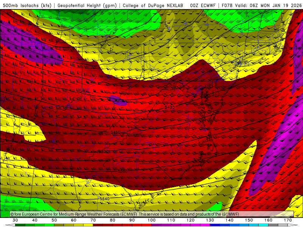The width and height of the screenshot is (303, 227).
Task: Click the 80 label on the color scale
Action: 112,220
